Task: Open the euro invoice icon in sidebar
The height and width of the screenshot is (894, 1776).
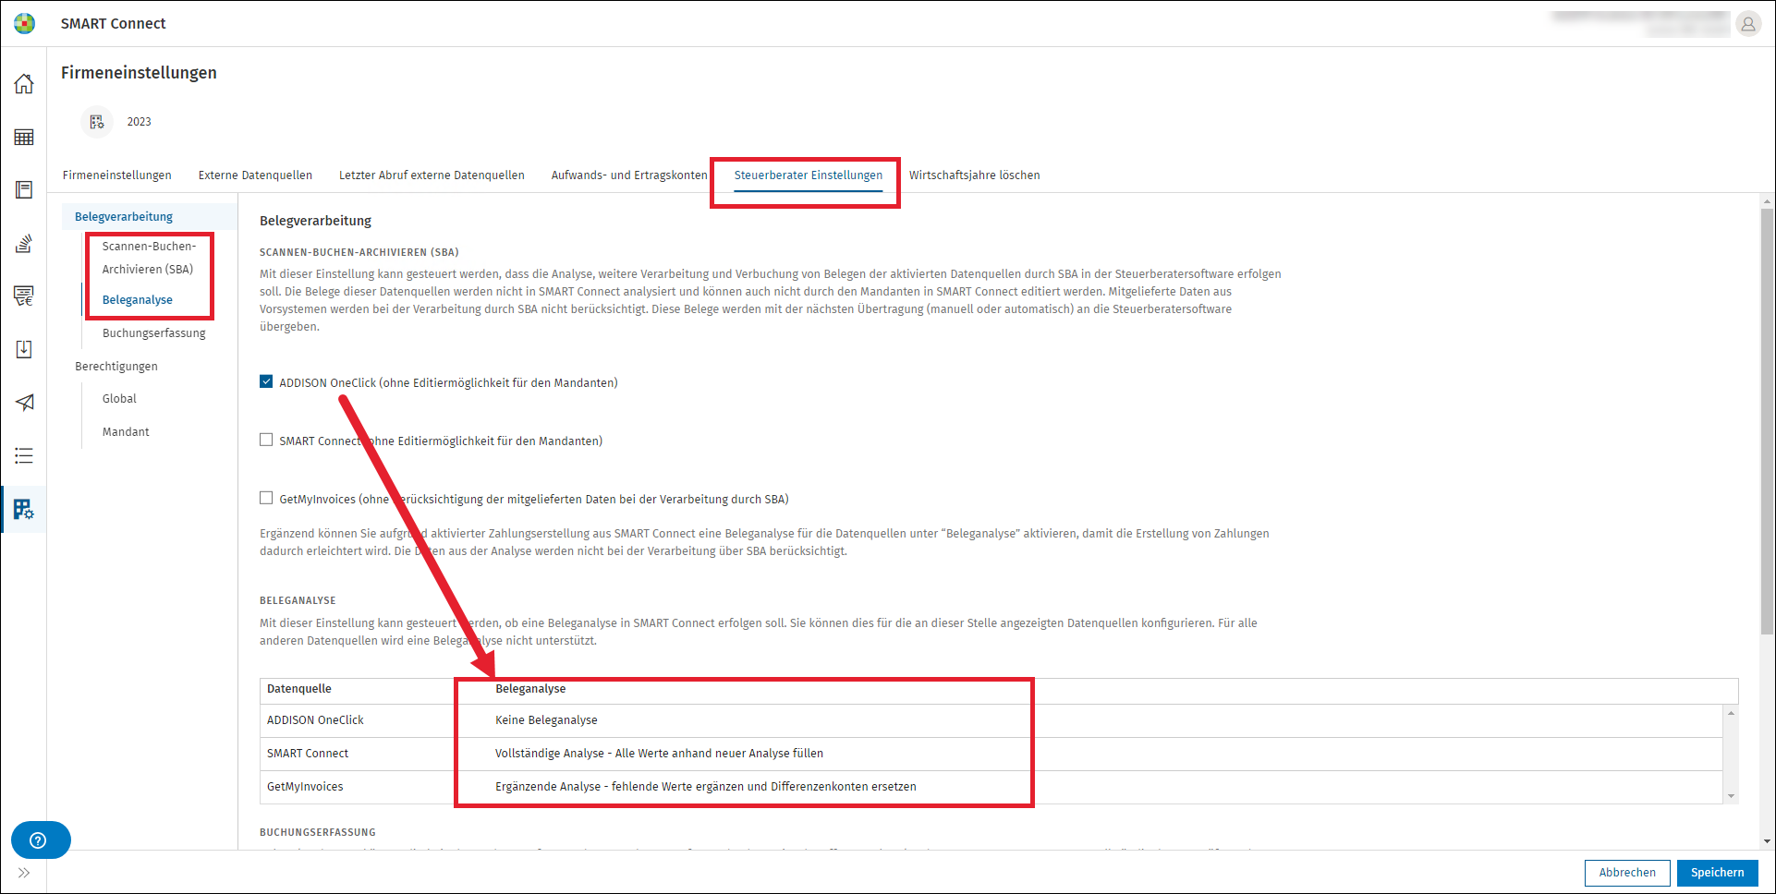Action: (x=24, y=296)
